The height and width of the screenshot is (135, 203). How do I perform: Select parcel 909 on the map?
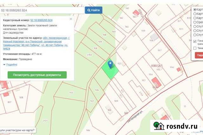pos(116,101)
